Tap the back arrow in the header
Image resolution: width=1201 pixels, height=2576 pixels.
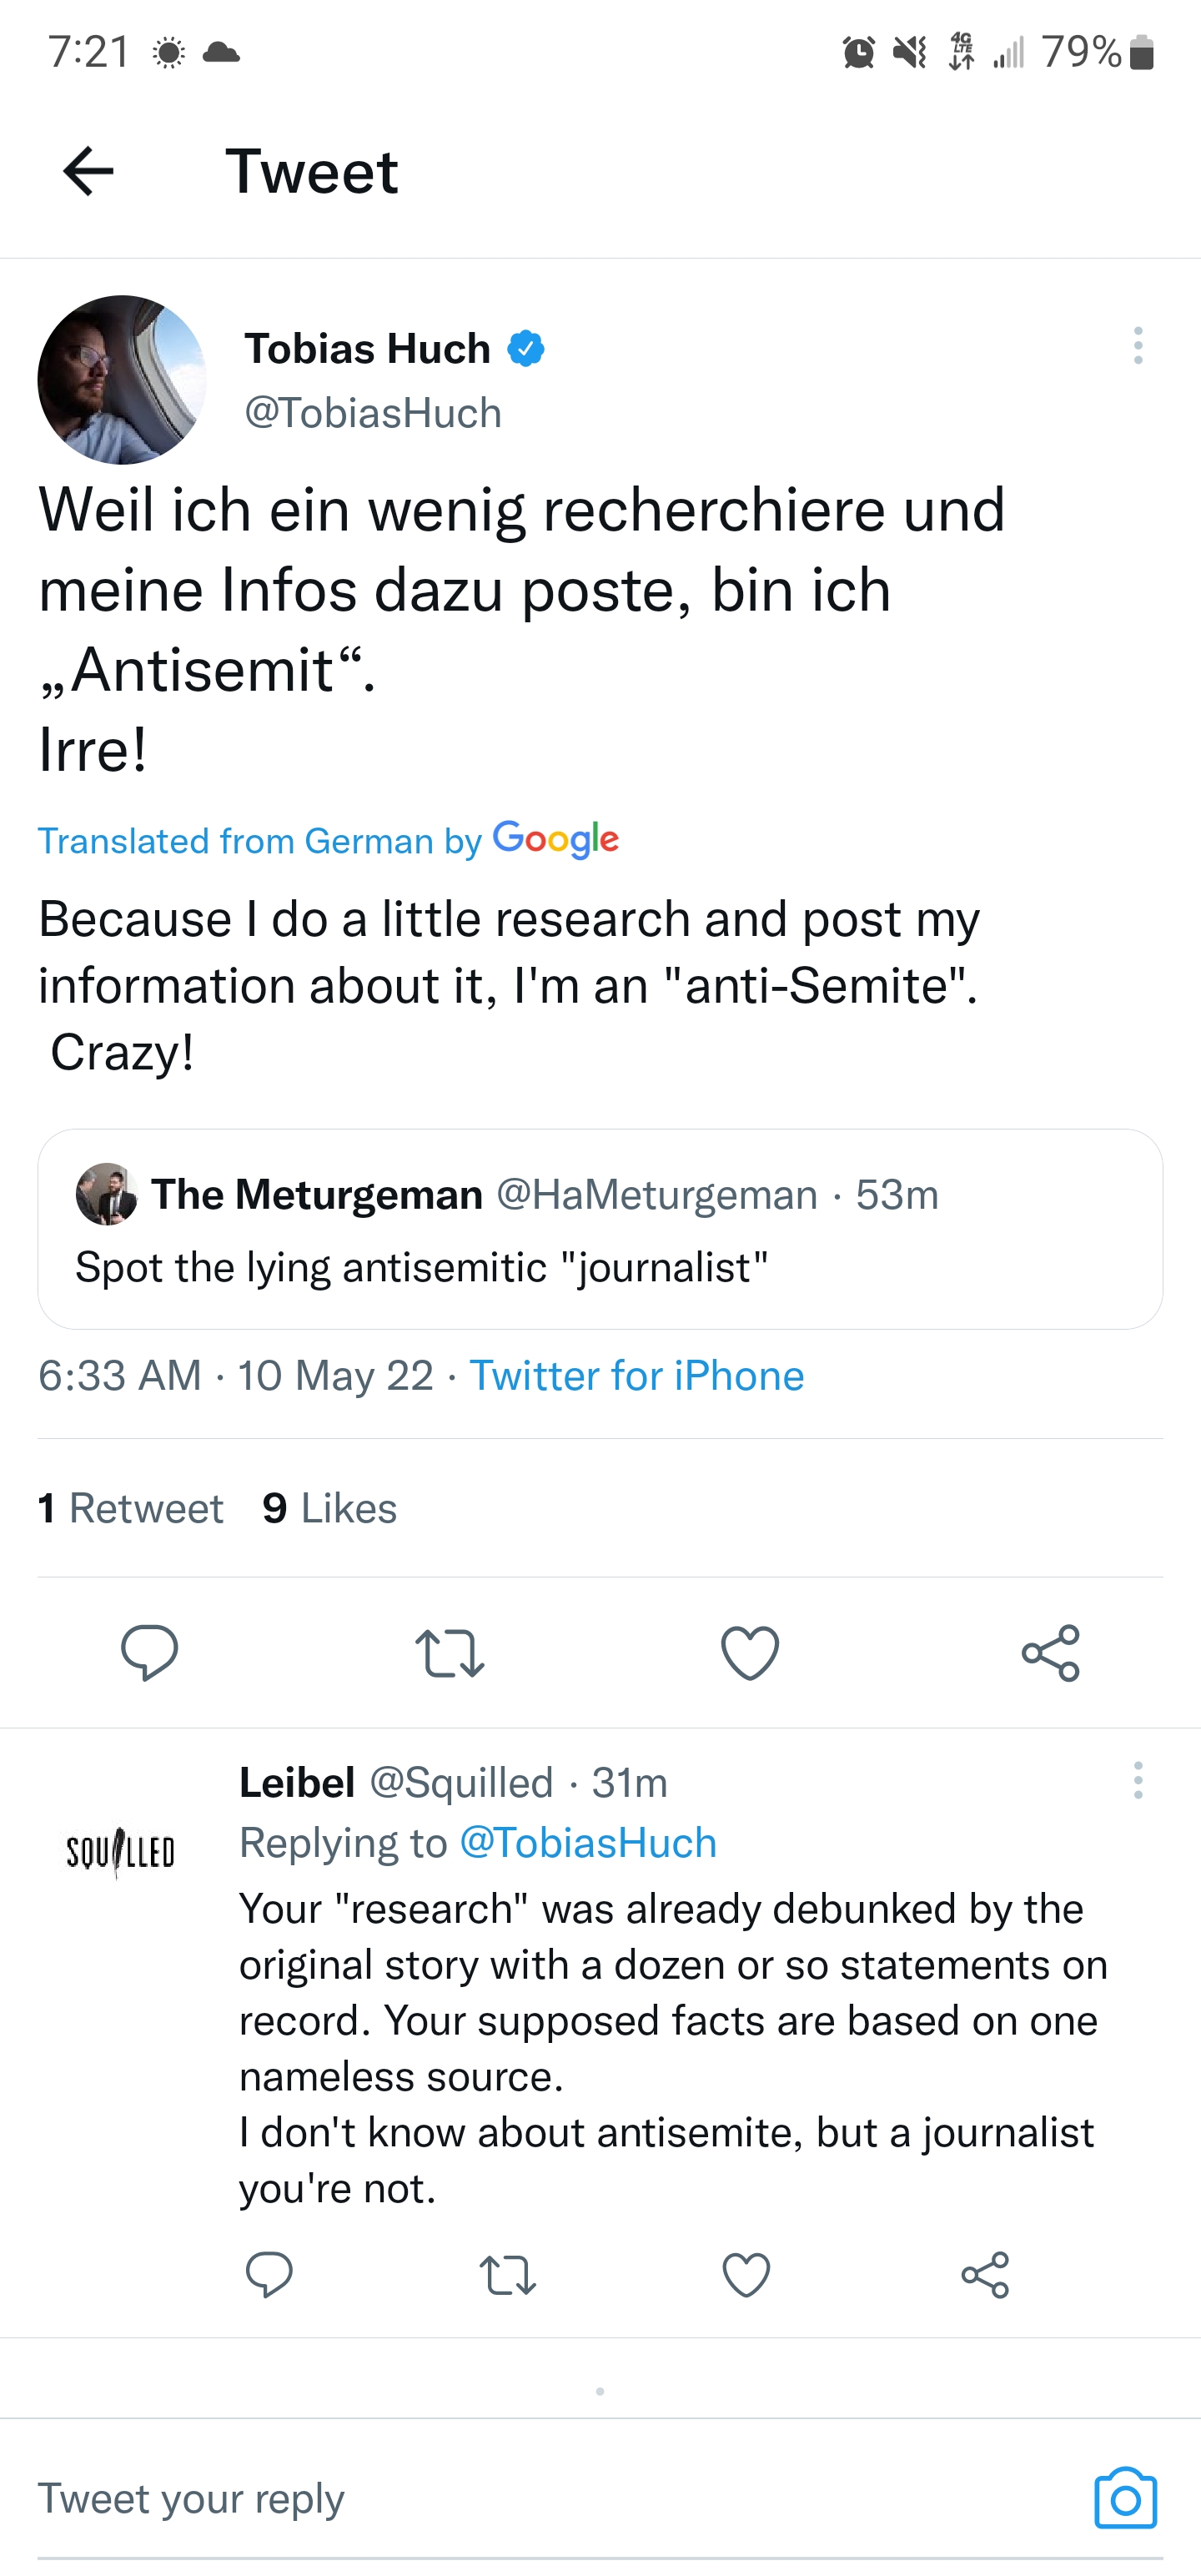pyautogui.click(x=88, y=171)
